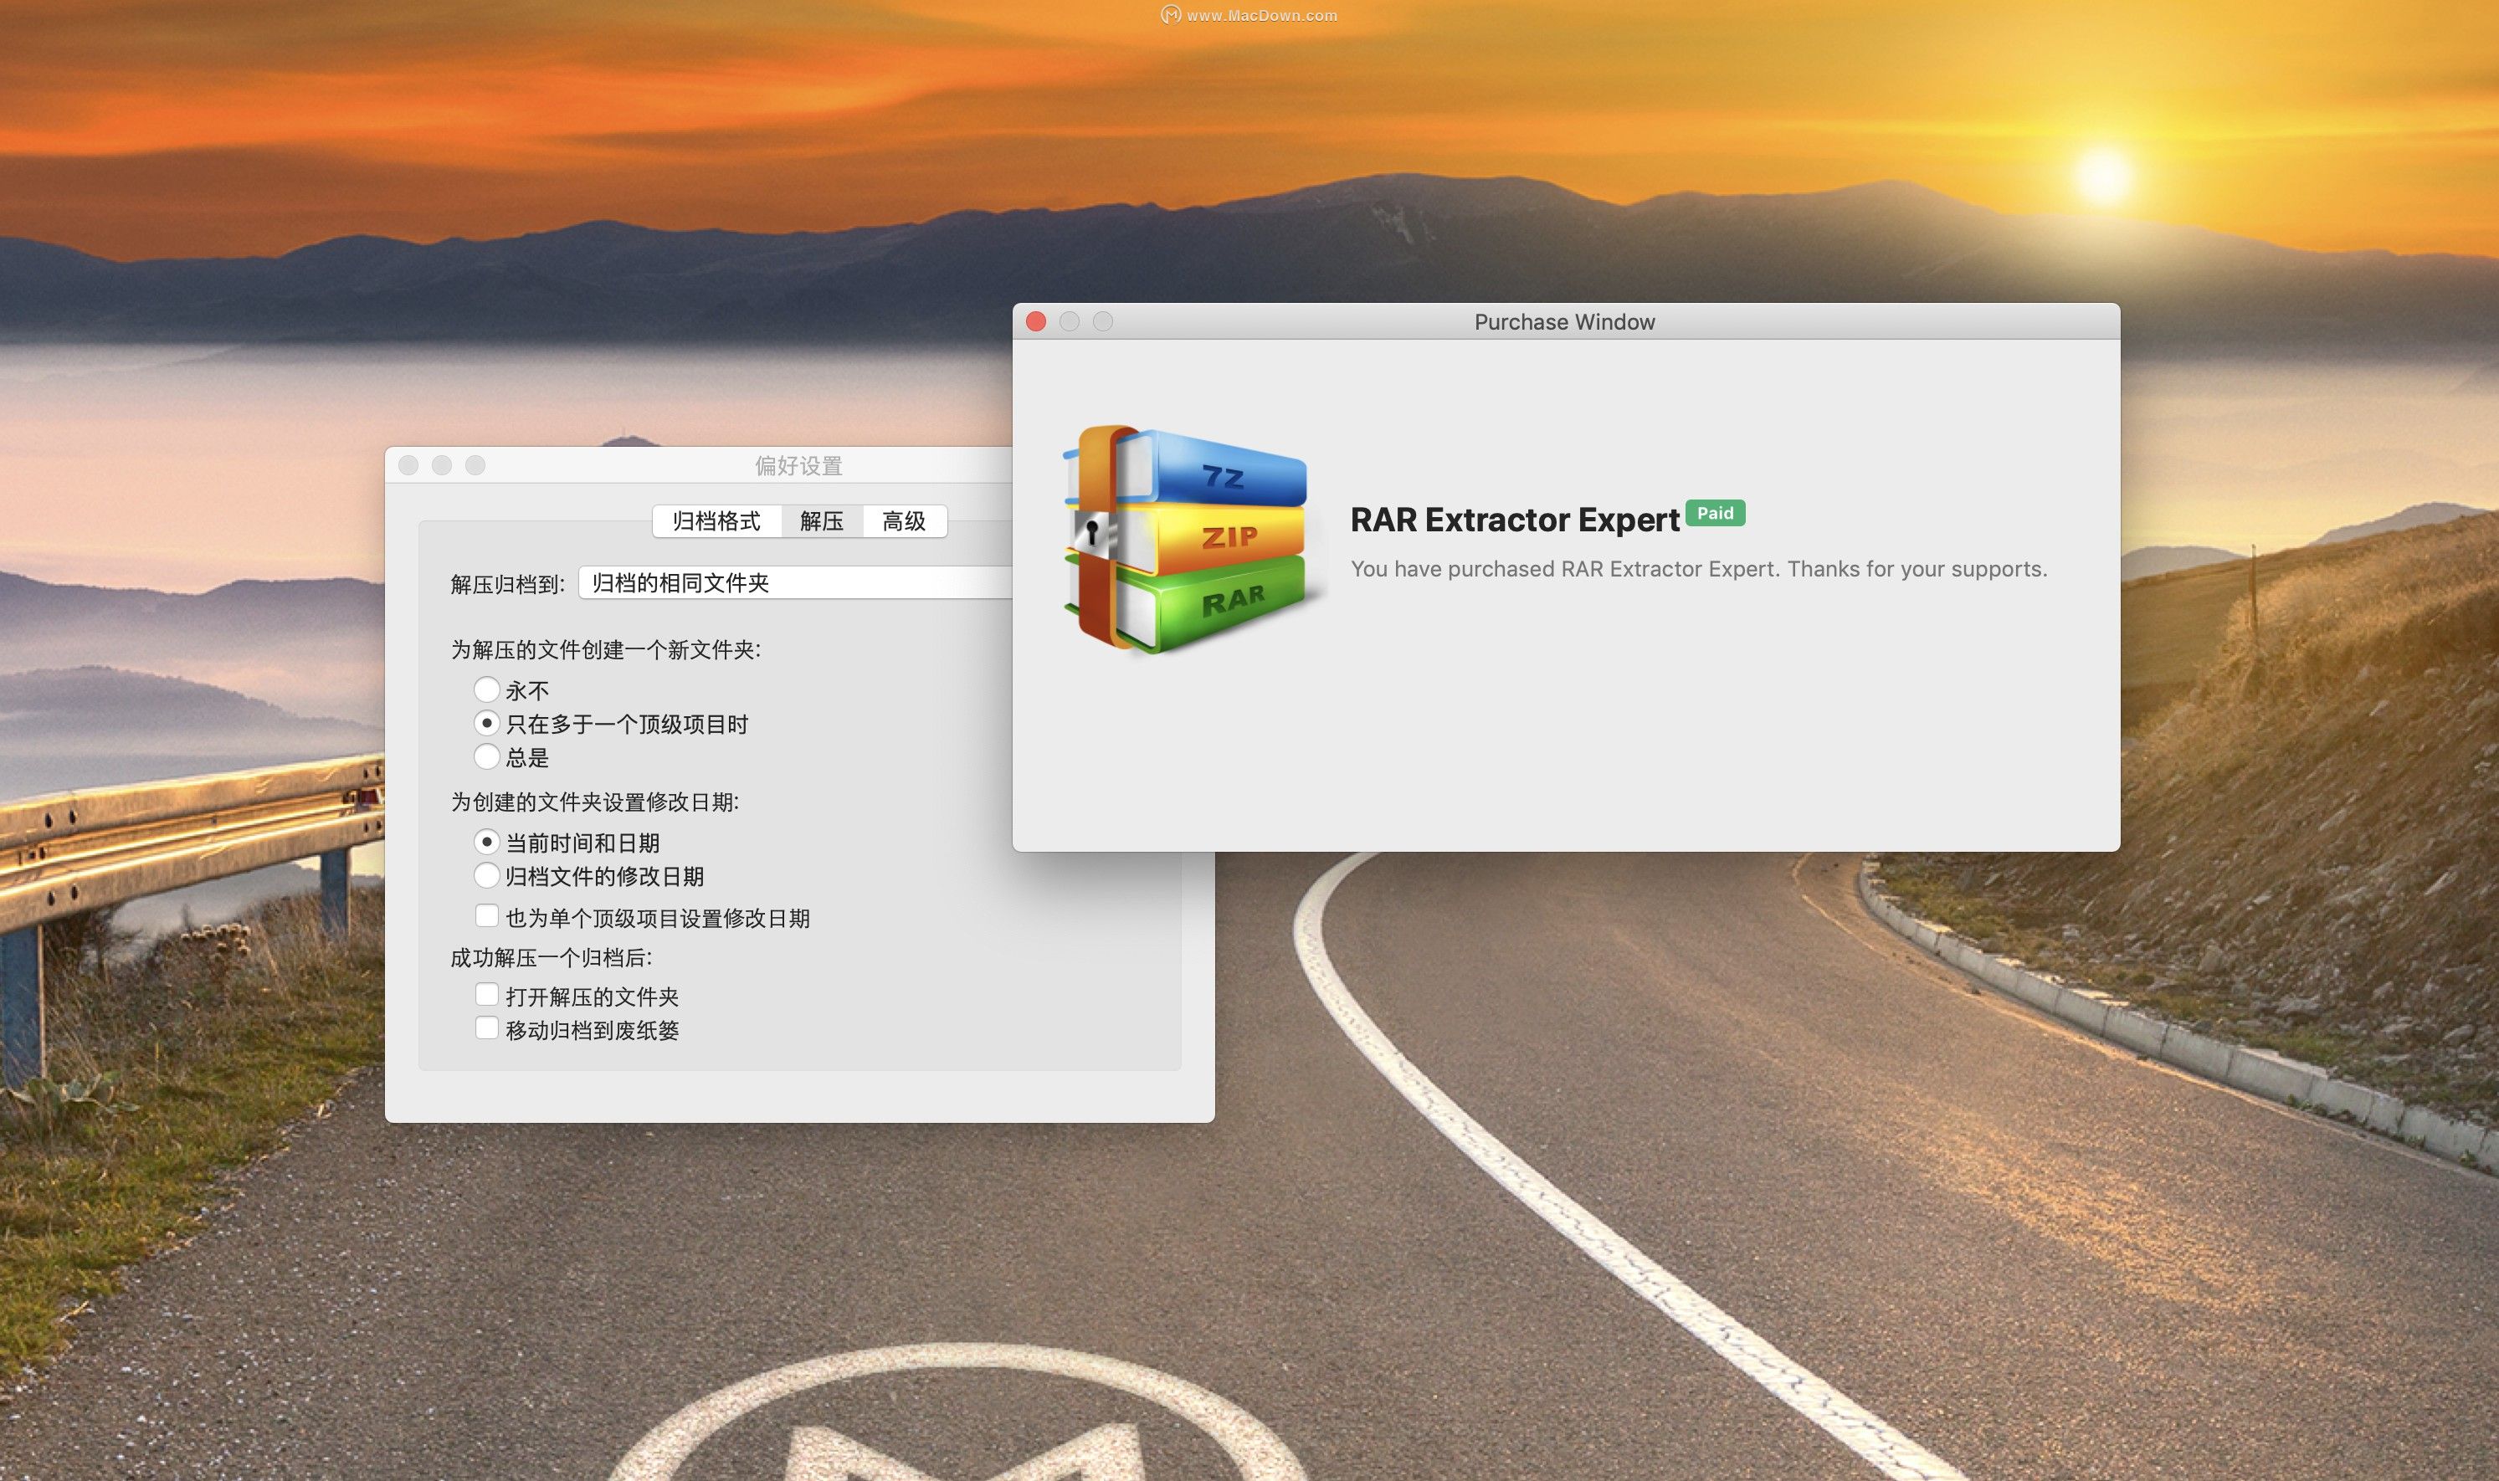
Task: Click the 为创建的文件夹设置修改日期 label
Action: pyautogui.click(x=595, y=802)
